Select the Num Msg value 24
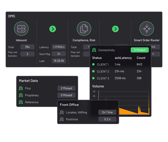 pyautogui.click(x=59, y=54)
